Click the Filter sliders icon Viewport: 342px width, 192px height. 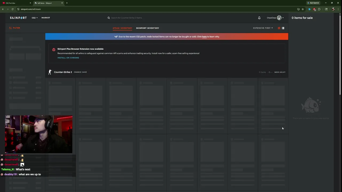tap(10, 28)
